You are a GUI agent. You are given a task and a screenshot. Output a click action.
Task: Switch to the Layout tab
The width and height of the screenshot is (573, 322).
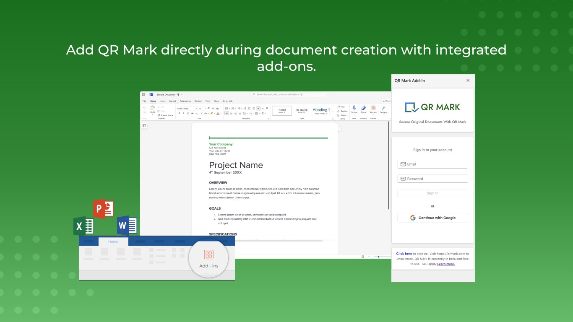click(x=172, y=101)
